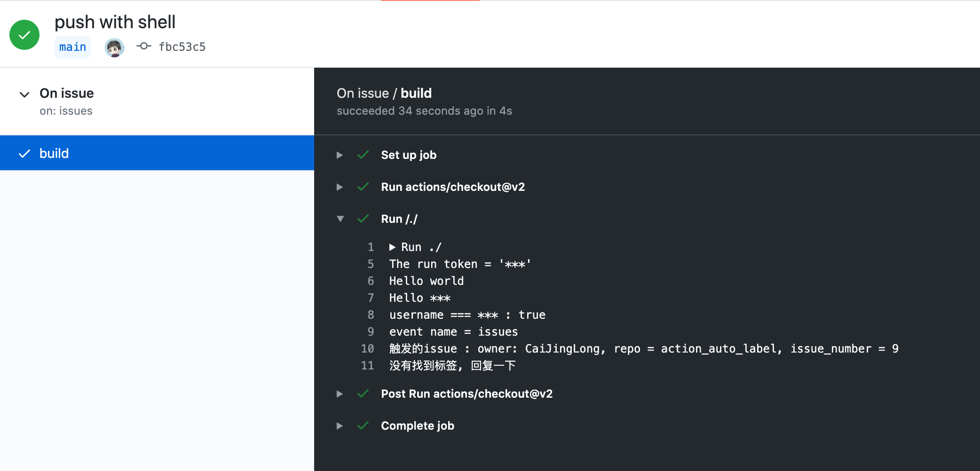Click the green workflow success status icon

click(x=24, y=35)
